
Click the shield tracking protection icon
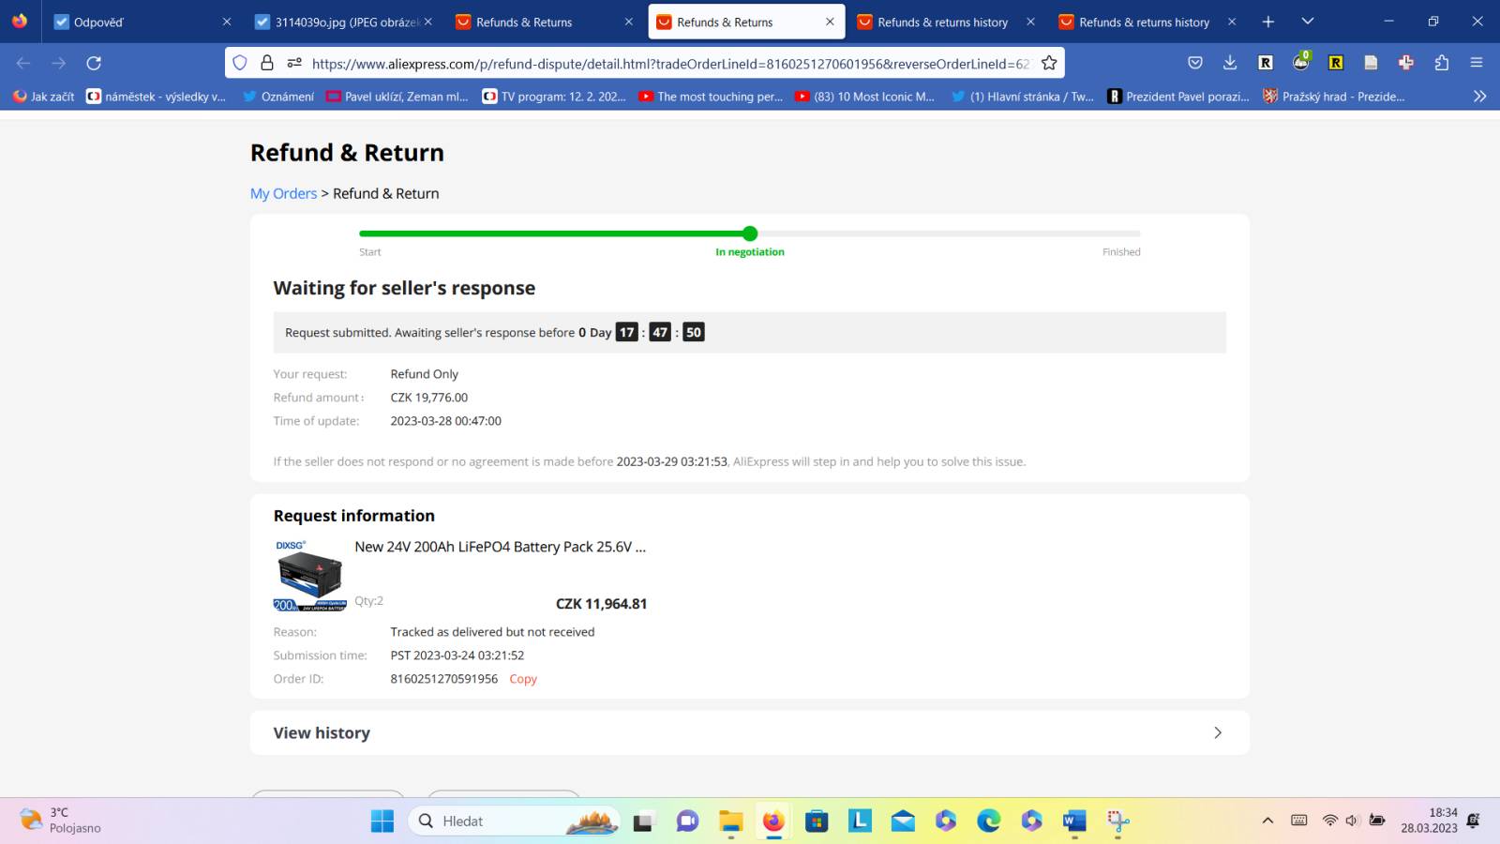pyautogui.click(x=240, y=63)
